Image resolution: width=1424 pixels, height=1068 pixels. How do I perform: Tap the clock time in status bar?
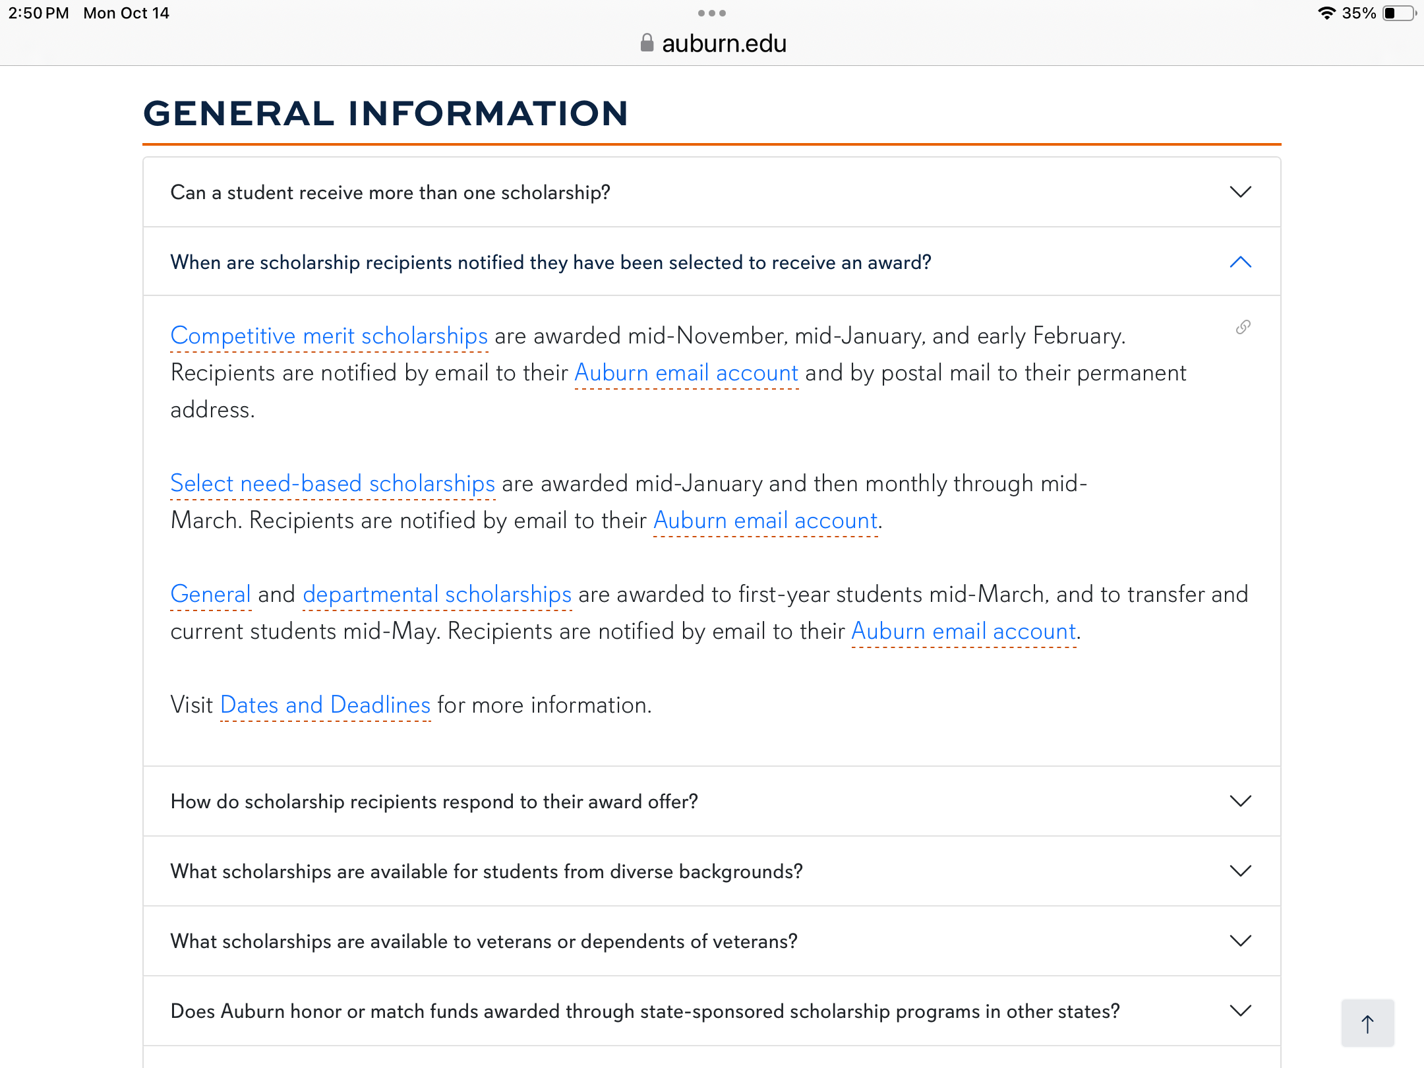pyautogui.click(x=38, y=13)
